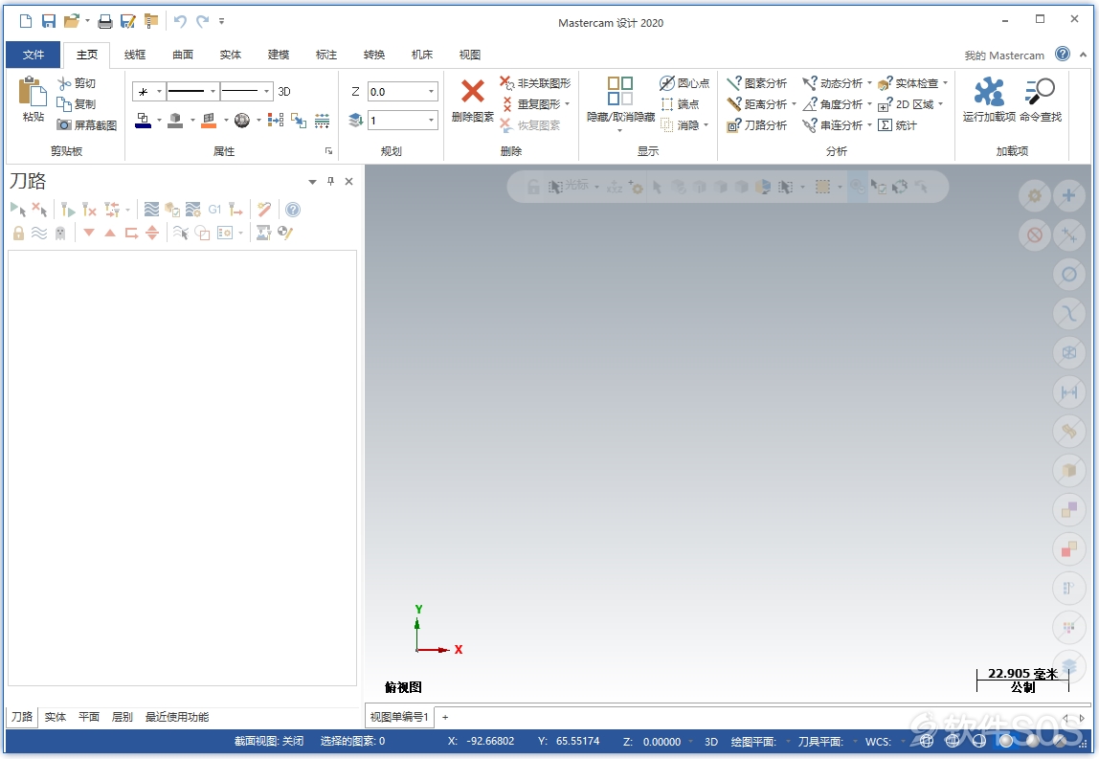Click the red down triangle move icon

(89, 232)
